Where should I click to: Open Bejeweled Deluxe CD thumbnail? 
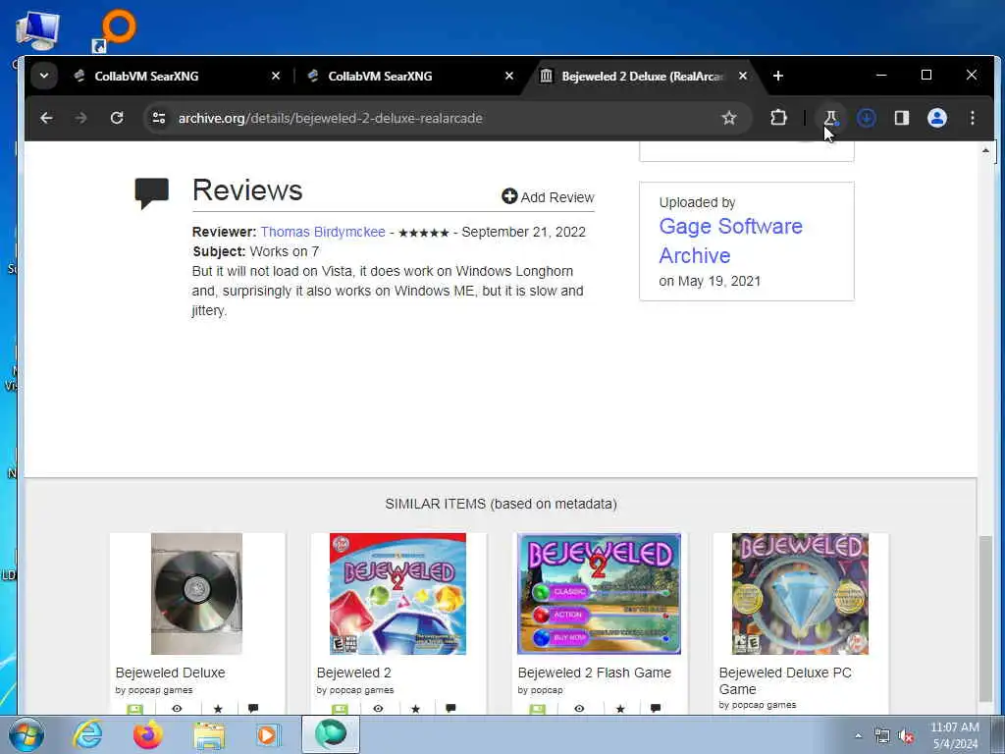196,594
